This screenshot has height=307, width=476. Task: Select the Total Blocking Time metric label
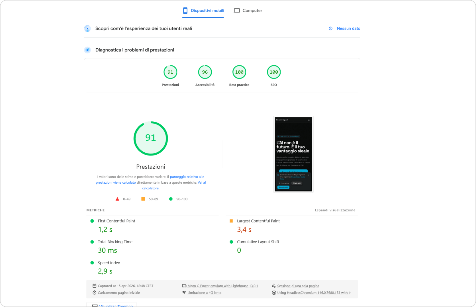point(115,242)
